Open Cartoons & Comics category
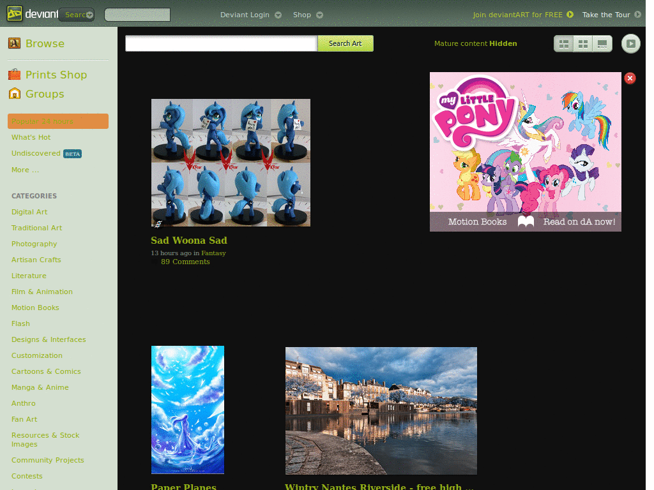The height and width of the screenshot is (490, 654). point(46,371)
